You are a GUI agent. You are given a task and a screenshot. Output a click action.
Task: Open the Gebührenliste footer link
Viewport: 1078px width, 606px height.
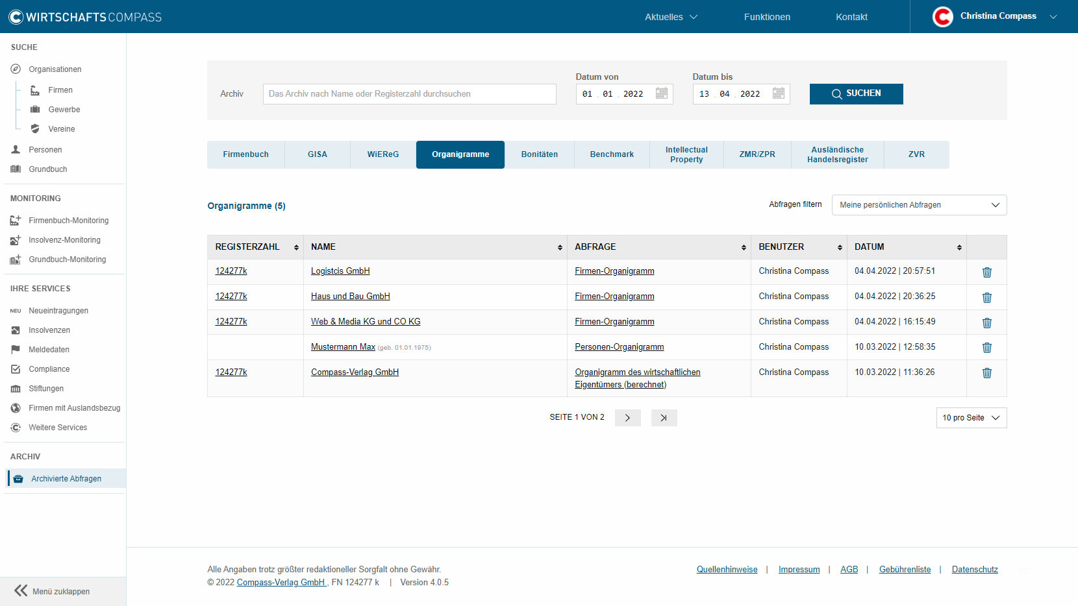905,570
